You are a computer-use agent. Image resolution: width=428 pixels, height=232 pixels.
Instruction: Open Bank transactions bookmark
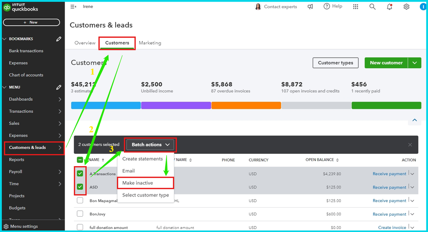tap(26, 51)
